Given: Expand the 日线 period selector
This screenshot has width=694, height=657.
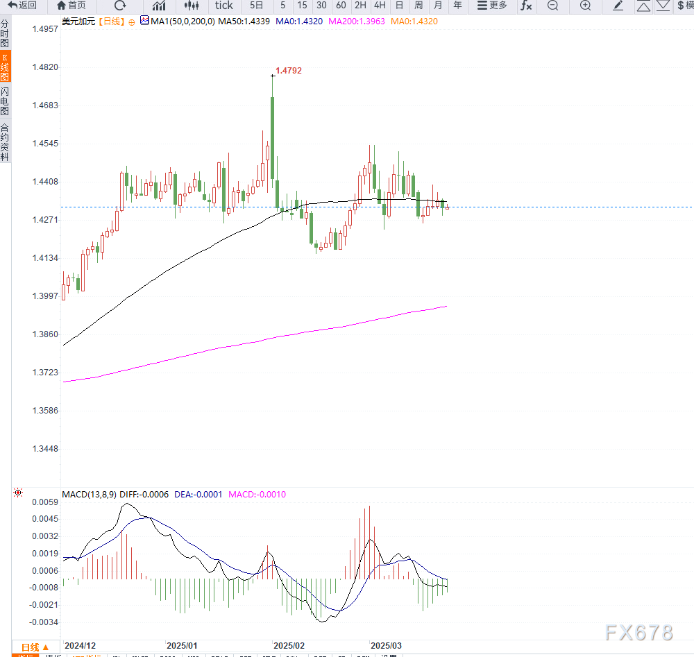Looking at the screenshot, I should (x=35, y=647).
